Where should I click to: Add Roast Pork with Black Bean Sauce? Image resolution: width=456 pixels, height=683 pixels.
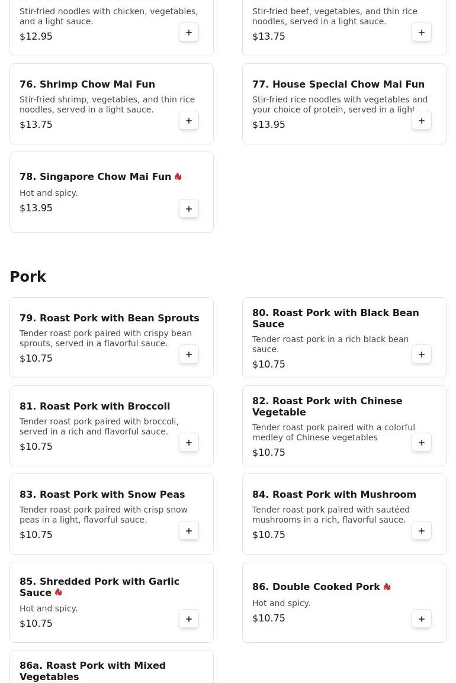422,355
